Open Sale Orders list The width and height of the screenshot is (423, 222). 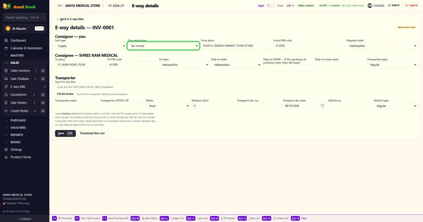click(x=19, y=103)
